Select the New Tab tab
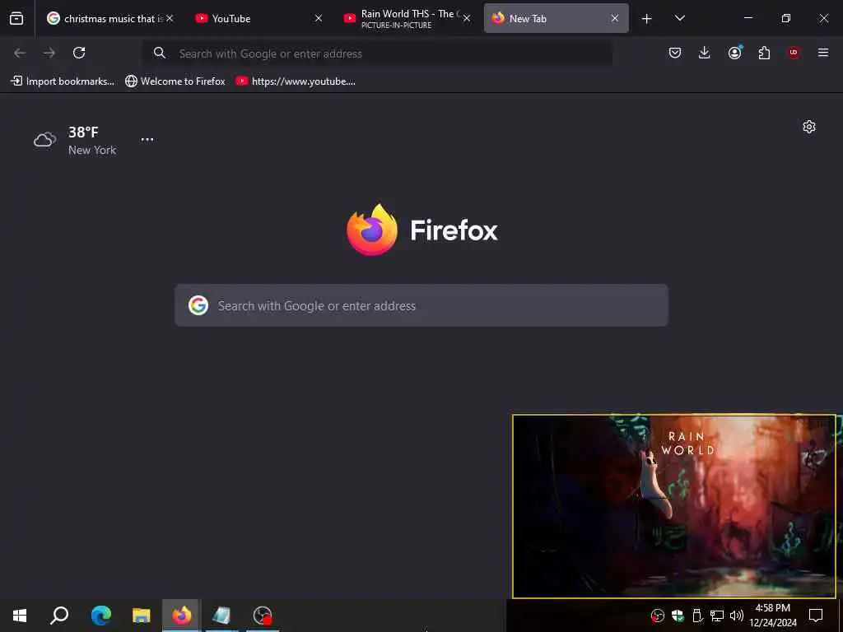 pos(556,18)
